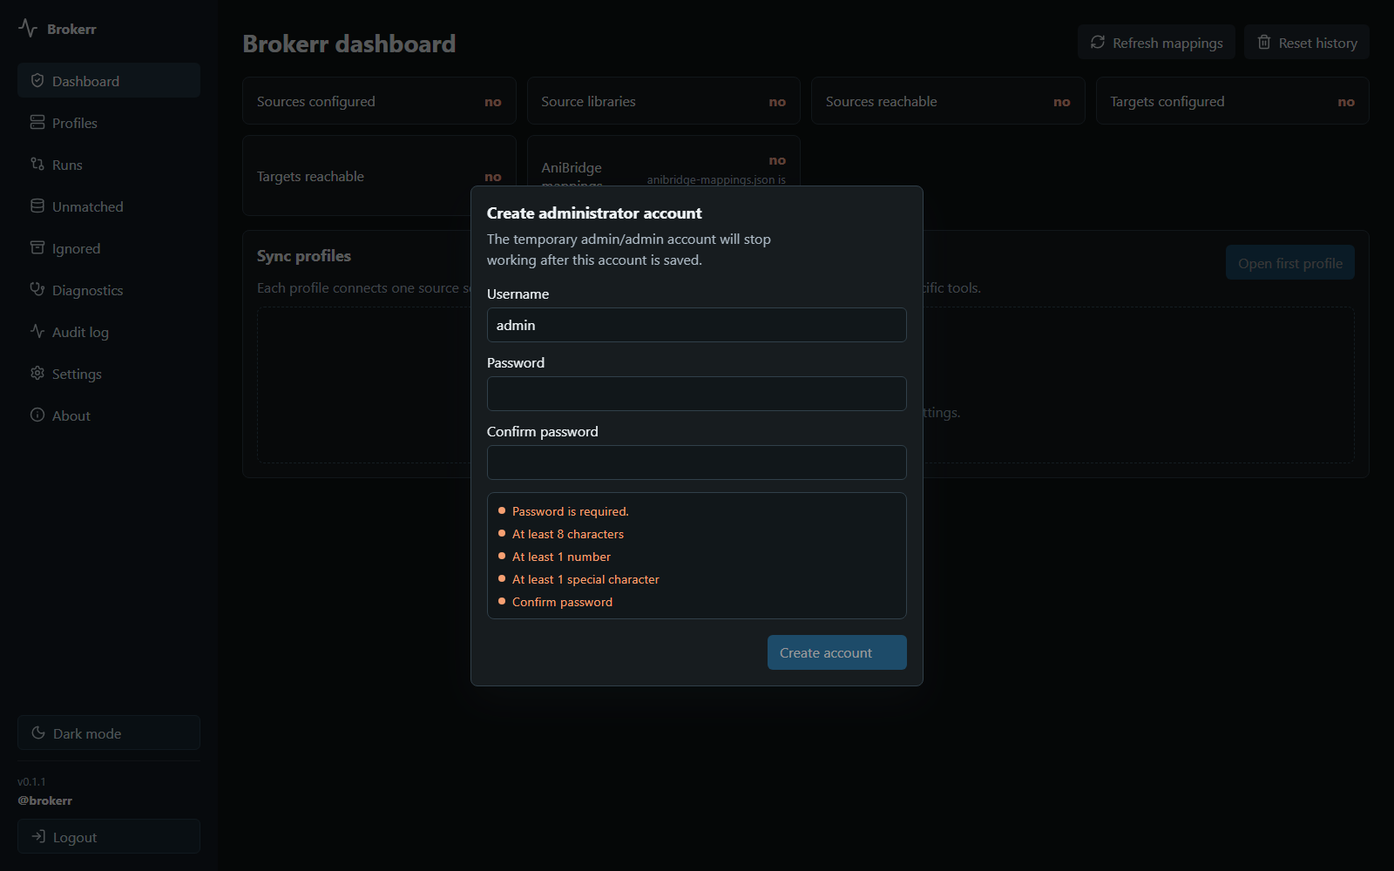The width and height of the screenshot is (1394, 871).
Task: Open the Settings page
Action: coord(109,373)
